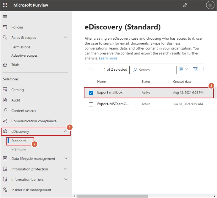Click the horizontal scrollbar thumb
Screen dimensions: 217x198
pos(112,196)
